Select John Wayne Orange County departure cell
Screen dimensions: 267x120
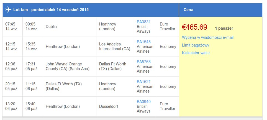pyautogui.click(x=70, y=67)
